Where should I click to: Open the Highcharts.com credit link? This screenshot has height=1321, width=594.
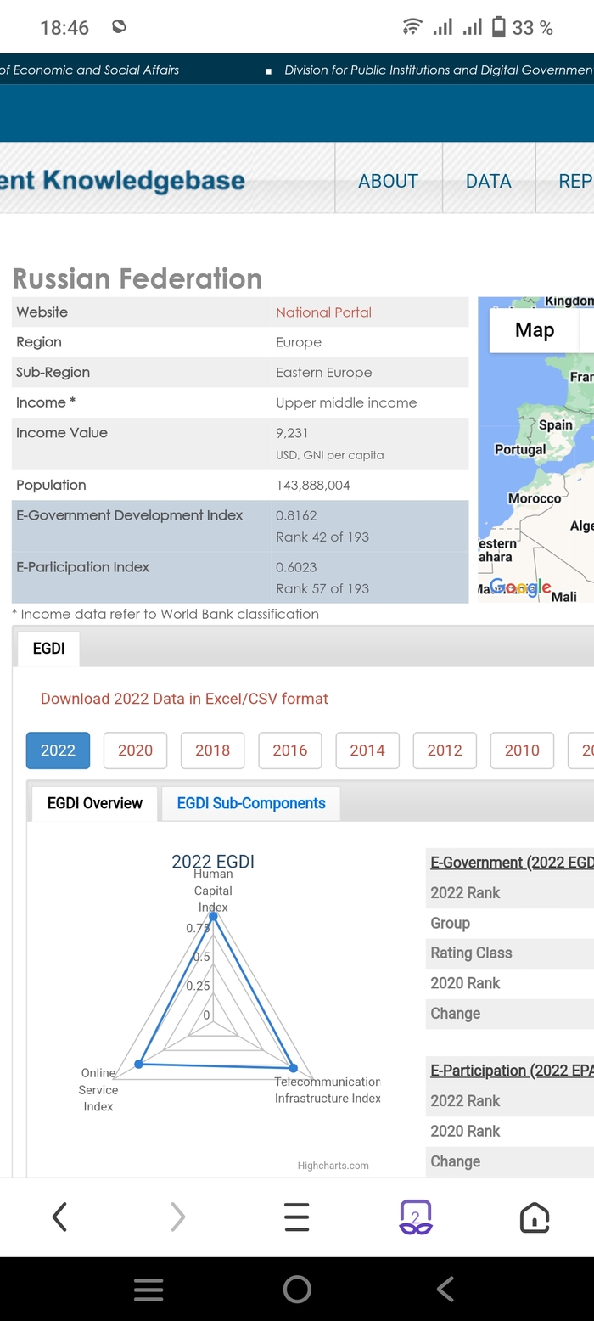(333, 1166)
